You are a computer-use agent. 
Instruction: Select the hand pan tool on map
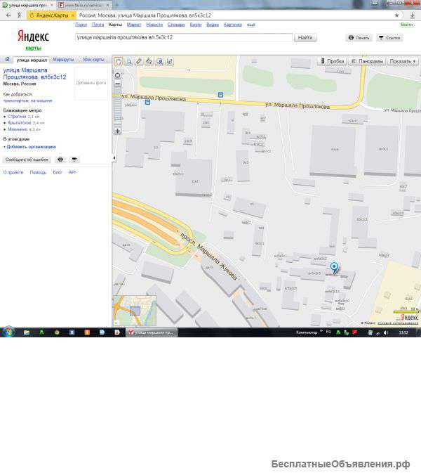tap(119, 62)
